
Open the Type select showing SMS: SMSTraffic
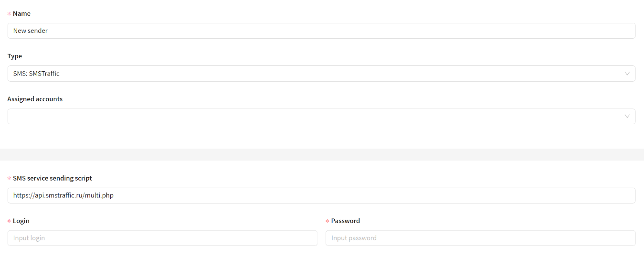[x=315, y=74]
